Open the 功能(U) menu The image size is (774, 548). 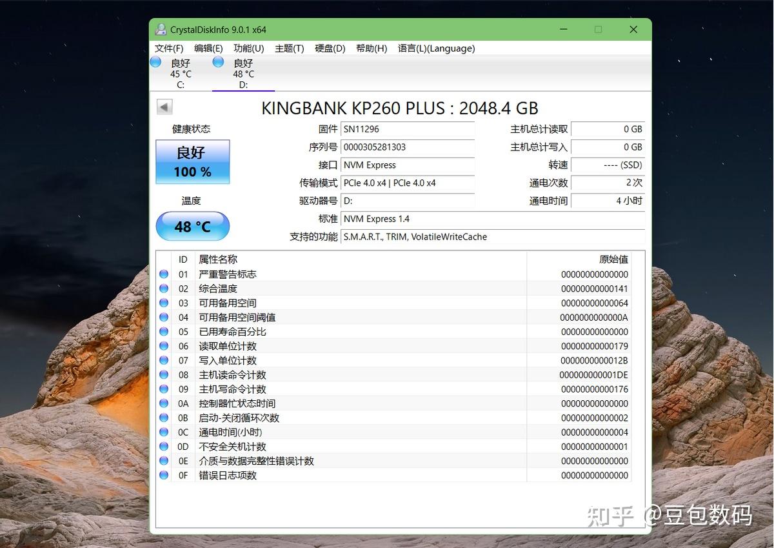(248, 48)
